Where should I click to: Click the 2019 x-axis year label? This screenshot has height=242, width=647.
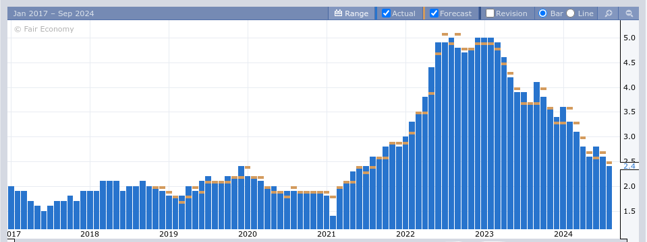click(169, 234)
